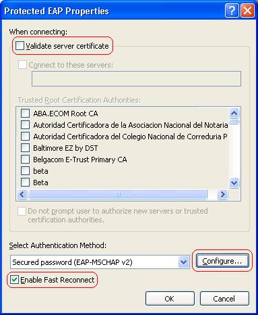Screen dimensions: 258x315
Task: Click the CA list scroll up arrow
Action: (x=234, y=113)
